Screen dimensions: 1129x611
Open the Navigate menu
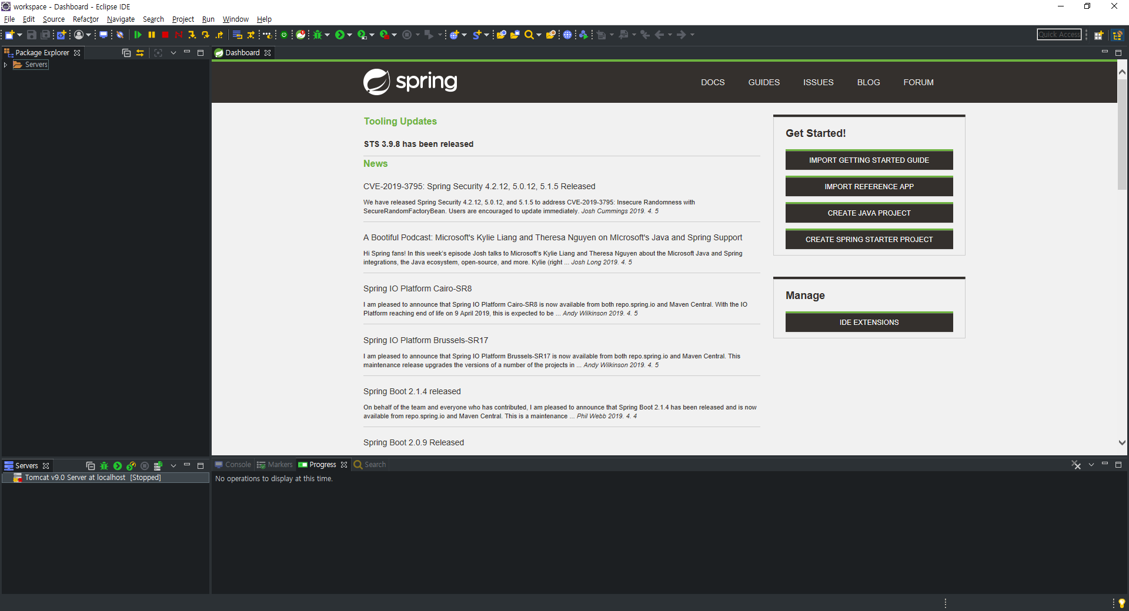click(121, 19)
